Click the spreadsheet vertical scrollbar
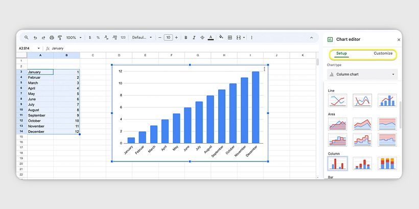This screenshot has height=209, width=419. point(317,62)
